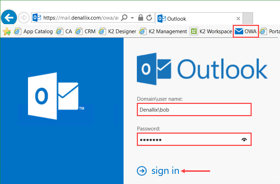Click the circled arrow sign in icon
This screenshot has height=184, width=280.
pyautogui.click(x=142, y=171)
